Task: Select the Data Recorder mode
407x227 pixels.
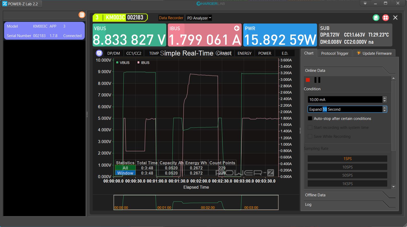Action: click(171, 18)
